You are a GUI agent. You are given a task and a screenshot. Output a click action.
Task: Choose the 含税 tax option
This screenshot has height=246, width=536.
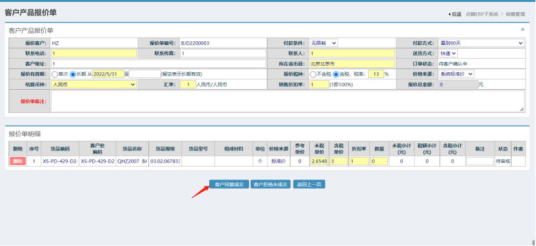tap(336, 74)
